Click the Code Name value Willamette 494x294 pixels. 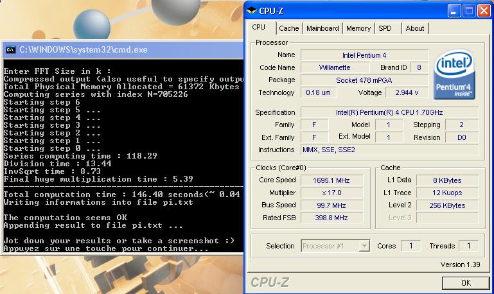pos(335,67)
